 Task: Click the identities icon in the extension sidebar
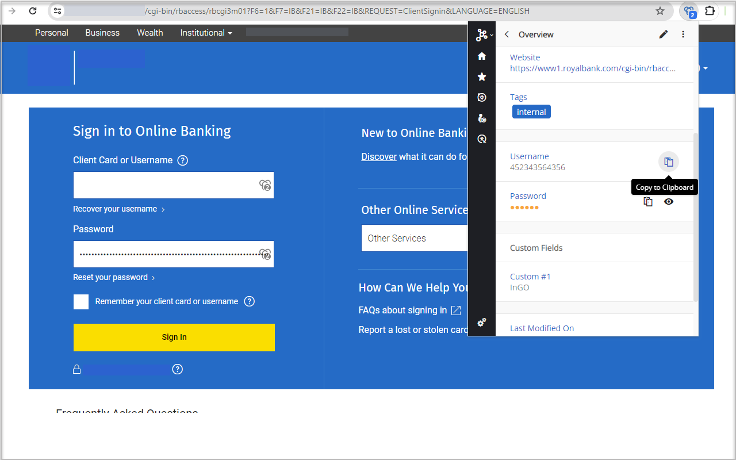pyautogui.click(x=482, y=118)
